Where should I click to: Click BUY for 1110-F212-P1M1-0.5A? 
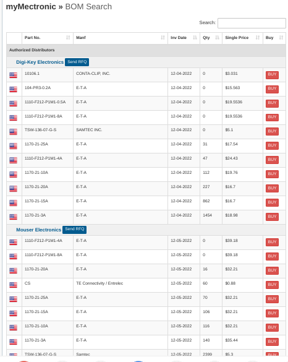272,103
